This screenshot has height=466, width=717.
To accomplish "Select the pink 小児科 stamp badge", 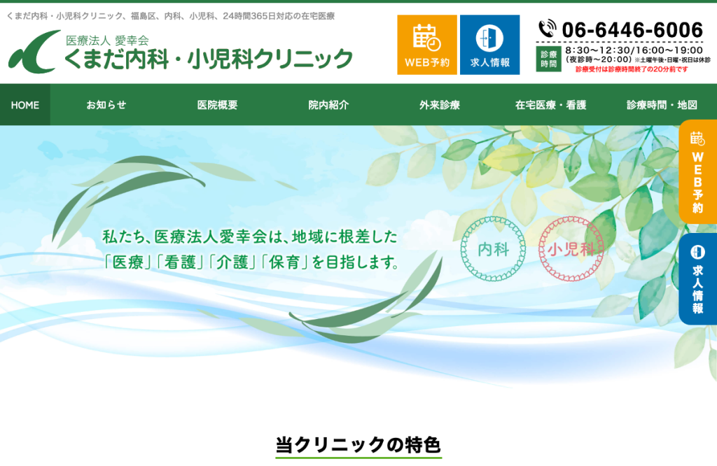I will [x=571, y=249].
